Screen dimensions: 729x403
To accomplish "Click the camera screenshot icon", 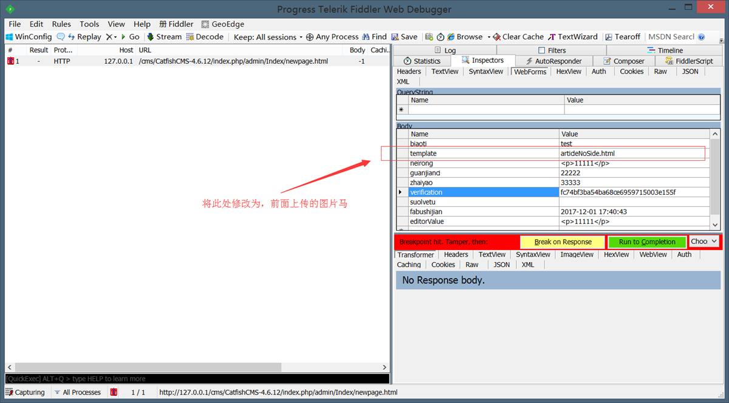I will (430, 36).
